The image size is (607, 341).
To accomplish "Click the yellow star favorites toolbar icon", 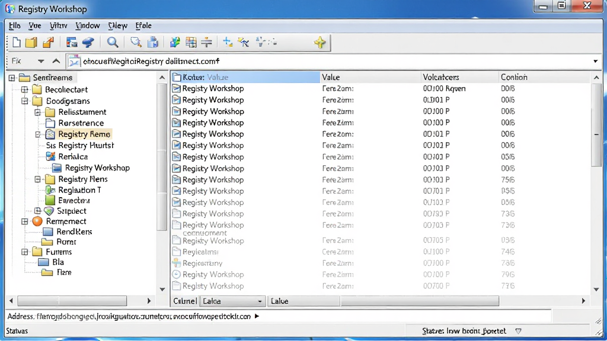I will coord(320,42).
